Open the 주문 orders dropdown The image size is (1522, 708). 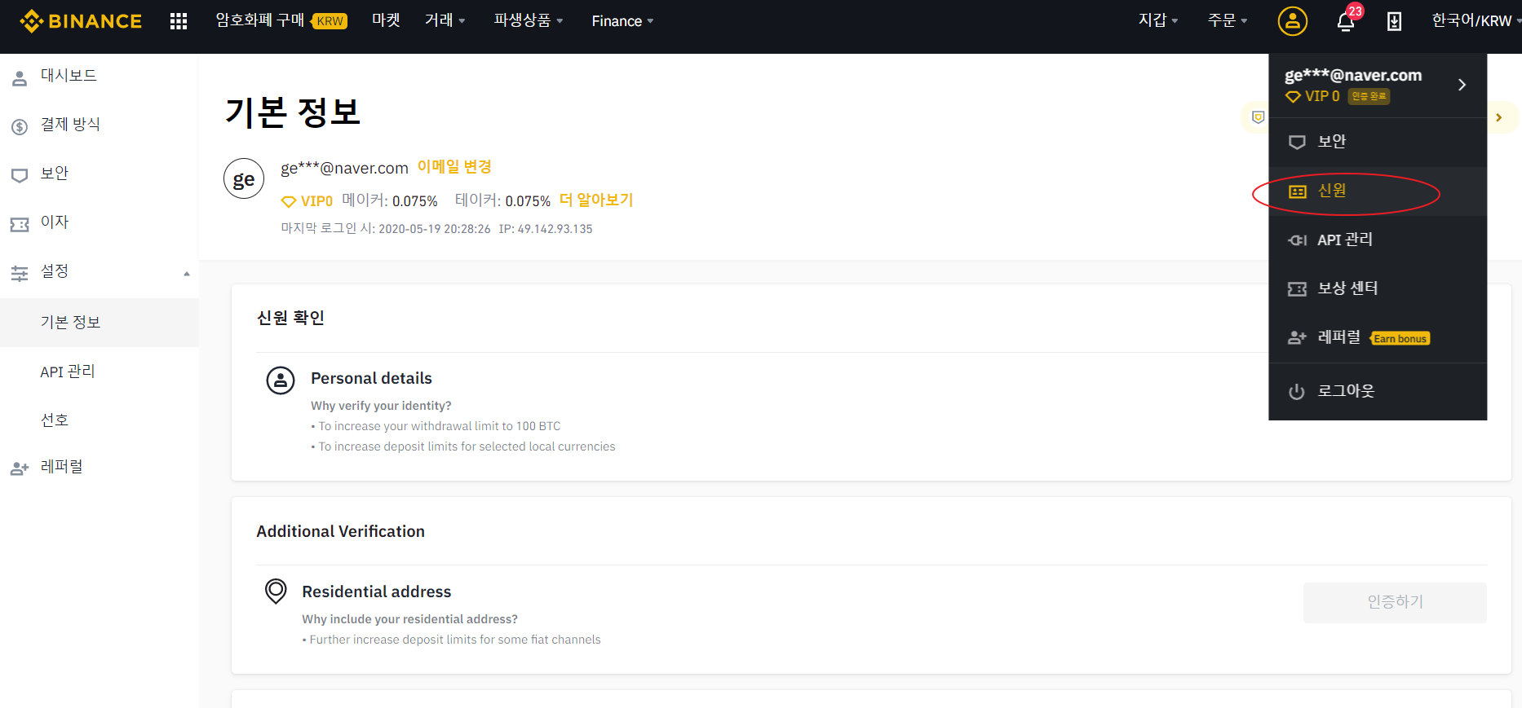1228,20
